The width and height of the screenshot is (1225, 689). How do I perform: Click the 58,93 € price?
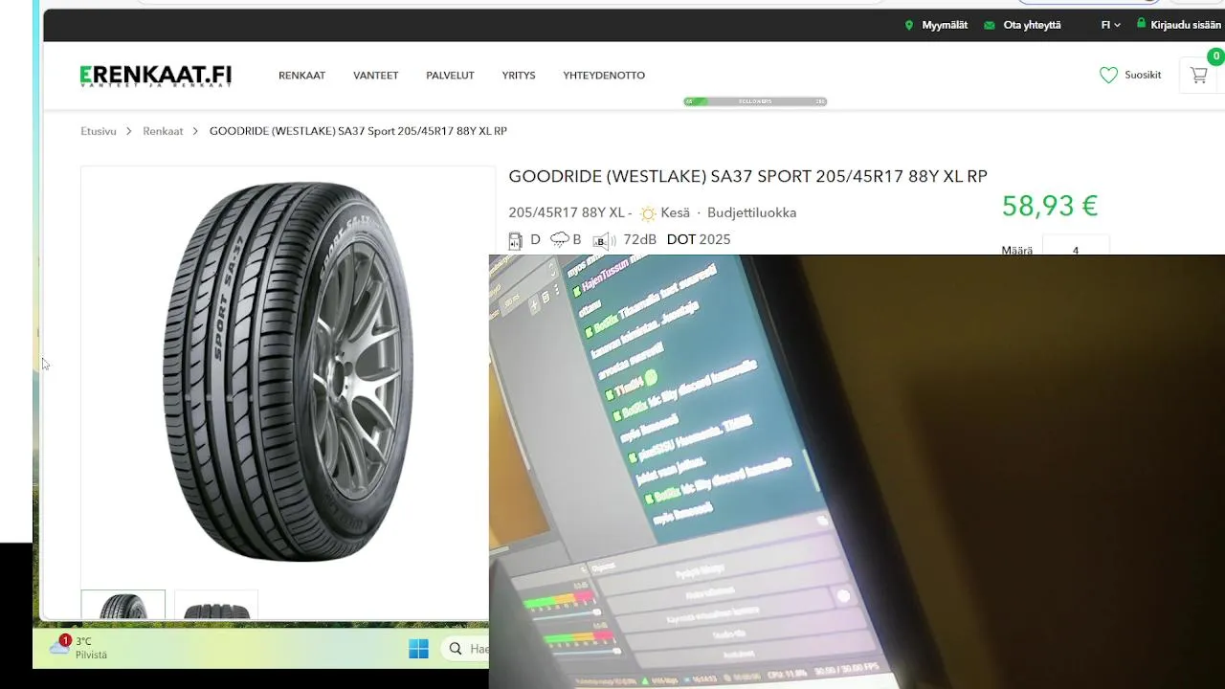pos(1049,206)
